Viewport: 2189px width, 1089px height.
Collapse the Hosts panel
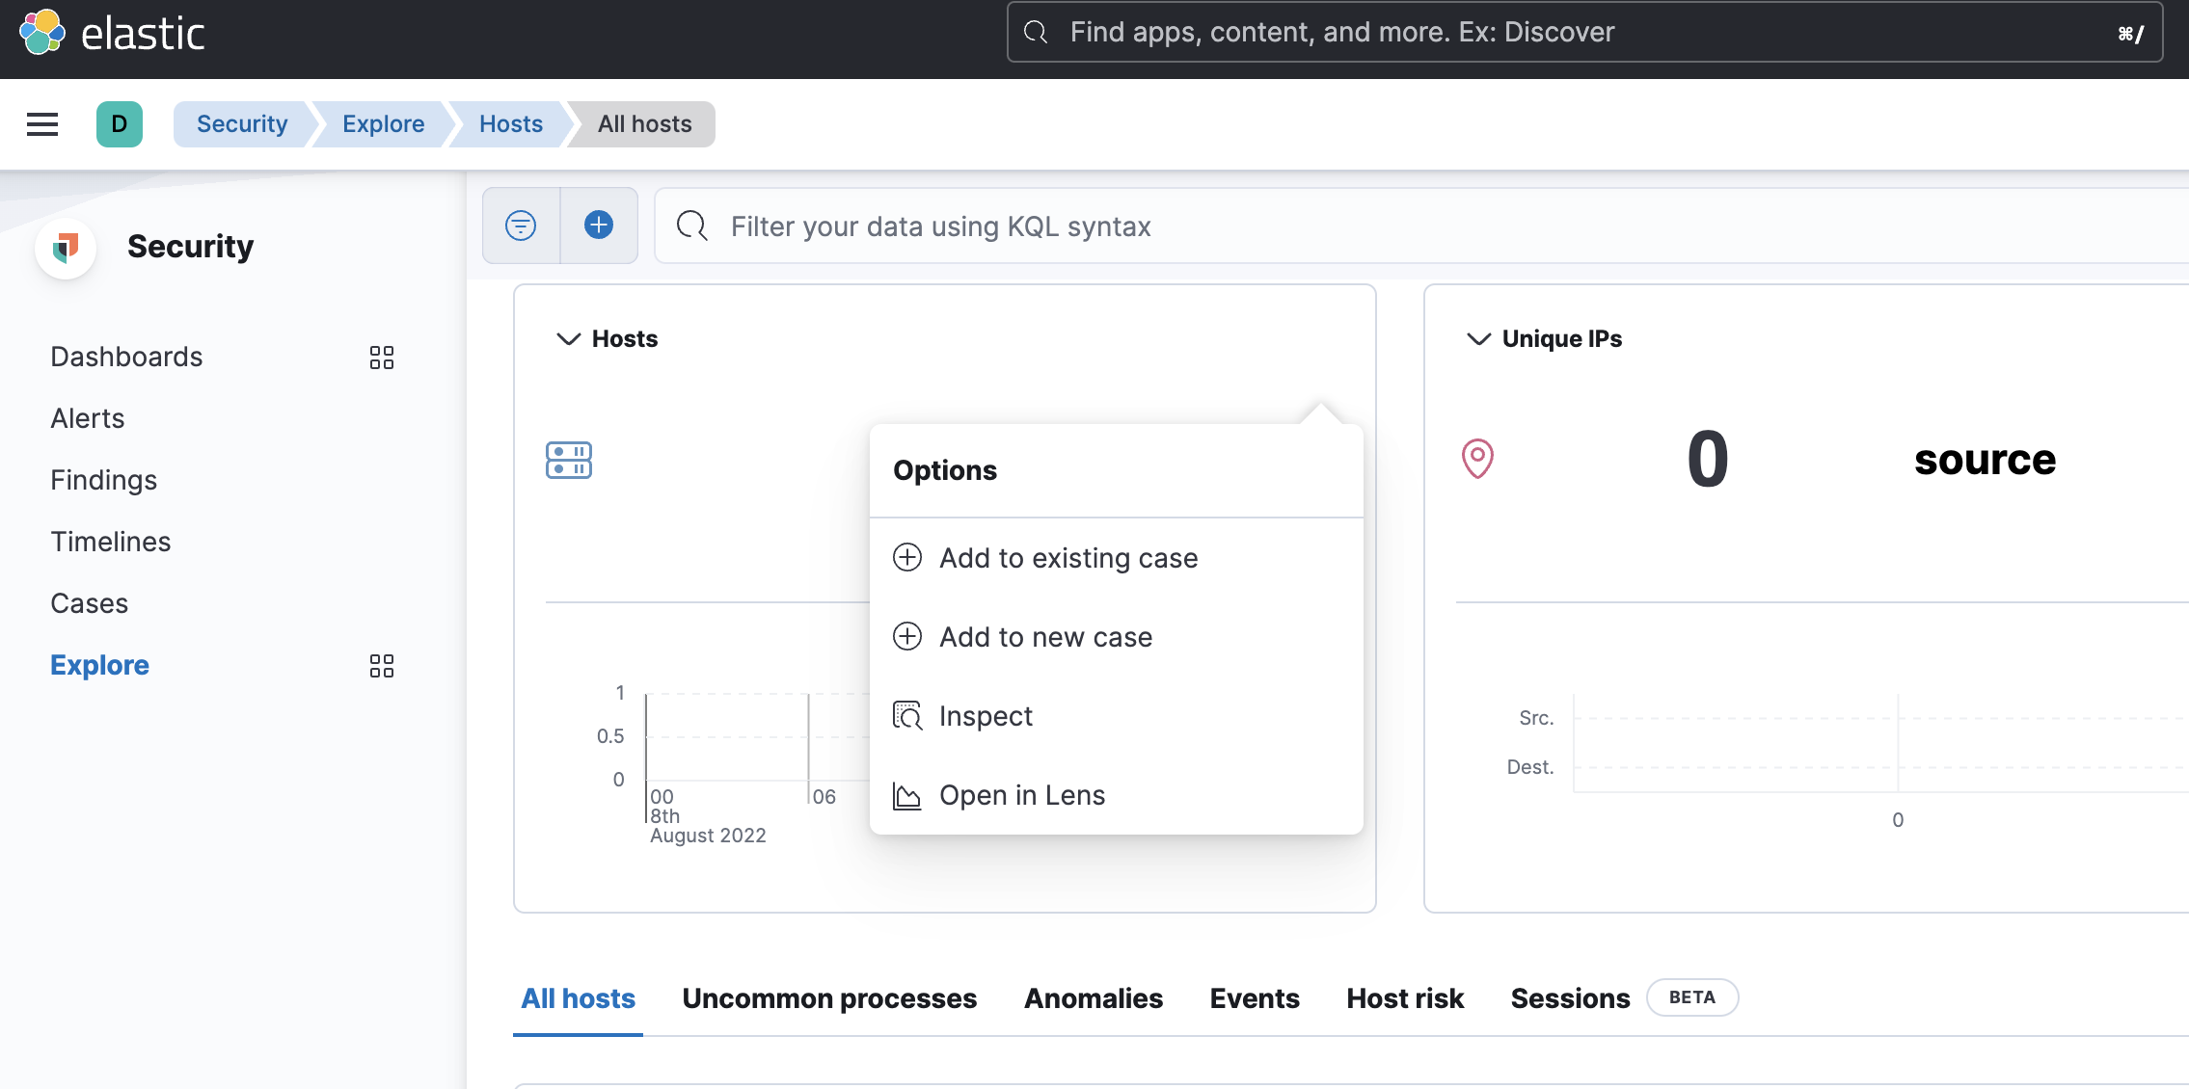point(568,339)
